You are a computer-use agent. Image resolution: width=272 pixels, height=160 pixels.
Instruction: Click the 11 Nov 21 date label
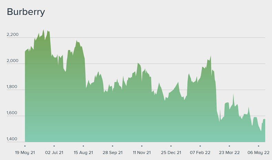pyautogui.click(x=142, y=152)
